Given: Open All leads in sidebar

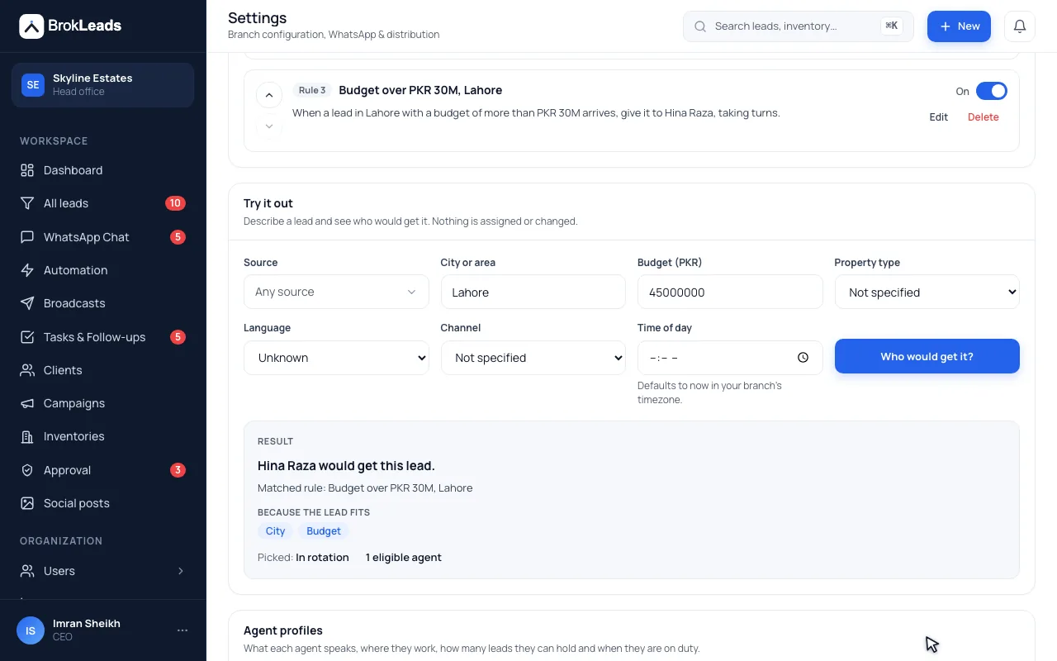Looking at the screenshot, I should point(102,203).
